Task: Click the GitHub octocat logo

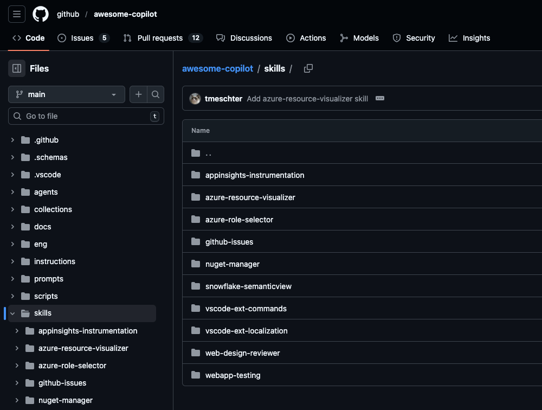Action: (41, 14)
